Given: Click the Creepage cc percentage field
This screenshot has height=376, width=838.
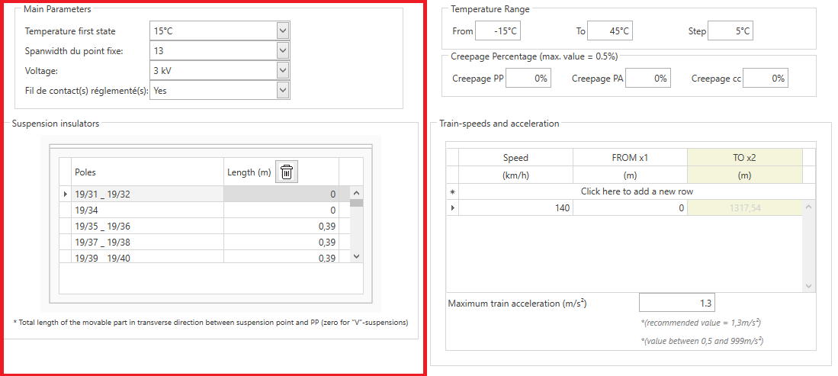Looking at the screenshot, I should point(765,79).
